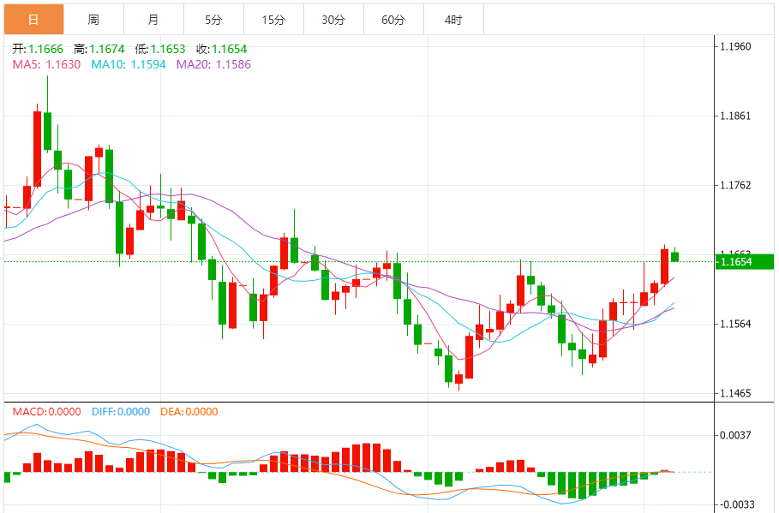
Task: Click the 1.1564 price axis label
Action: point(735,325)
